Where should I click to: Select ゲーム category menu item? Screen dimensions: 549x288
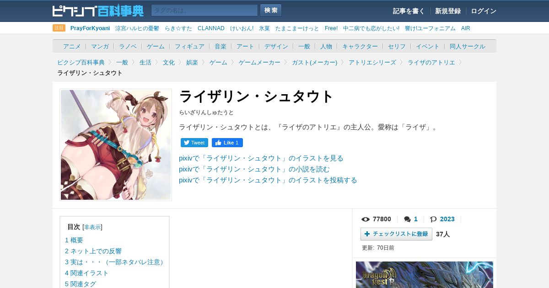click(156, 46)
